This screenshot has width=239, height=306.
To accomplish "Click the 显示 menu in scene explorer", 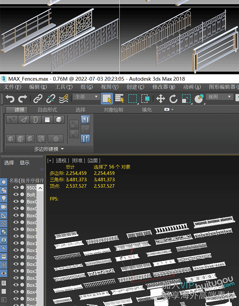I will (x=25, y=163).
